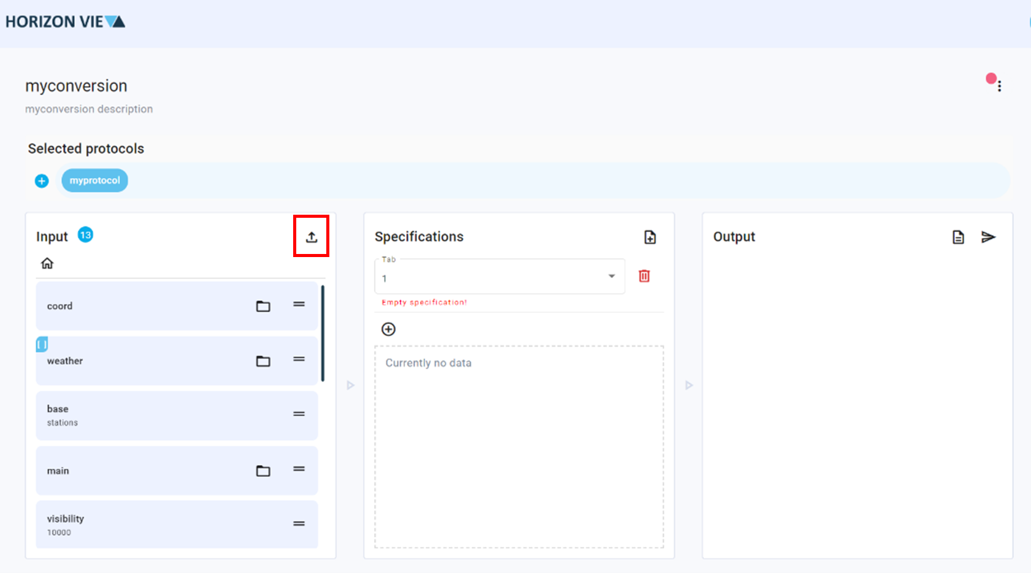Click the Input list scrollbar

coord(323,333)
